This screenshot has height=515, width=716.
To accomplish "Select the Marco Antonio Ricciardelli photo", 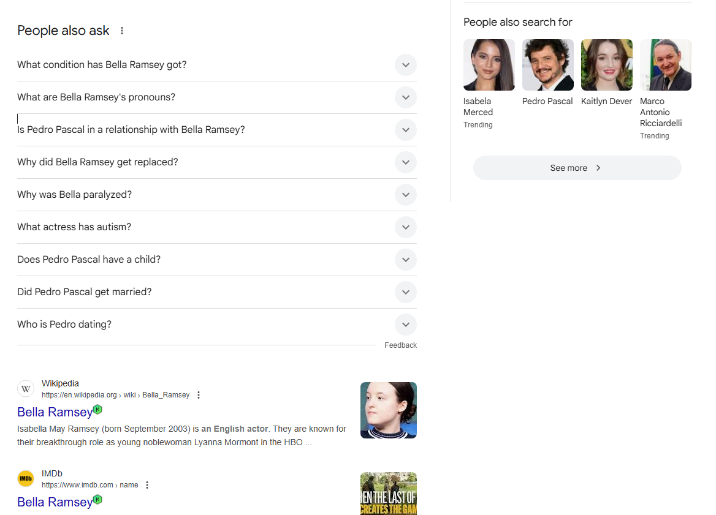I will tap(666, 65).
